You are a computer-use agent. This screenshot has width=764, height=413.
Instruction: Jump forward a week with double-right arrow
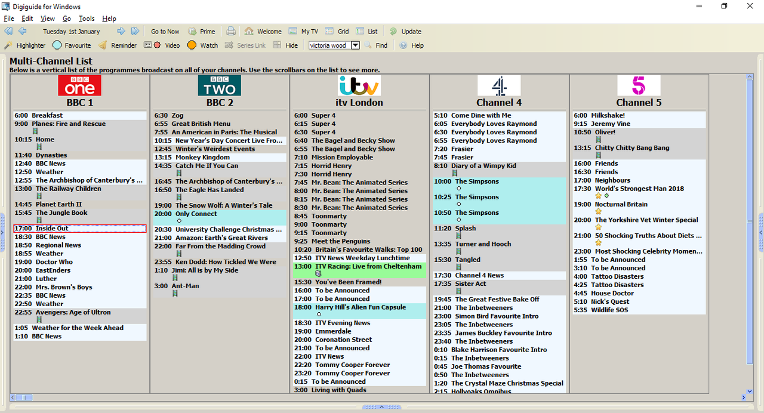(135, 31)
